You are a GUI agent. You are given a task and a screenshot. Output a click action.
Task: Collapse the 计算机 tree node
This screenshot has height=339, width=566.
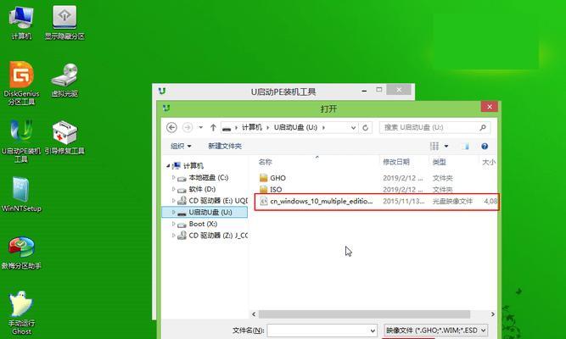tap(168, 166)
